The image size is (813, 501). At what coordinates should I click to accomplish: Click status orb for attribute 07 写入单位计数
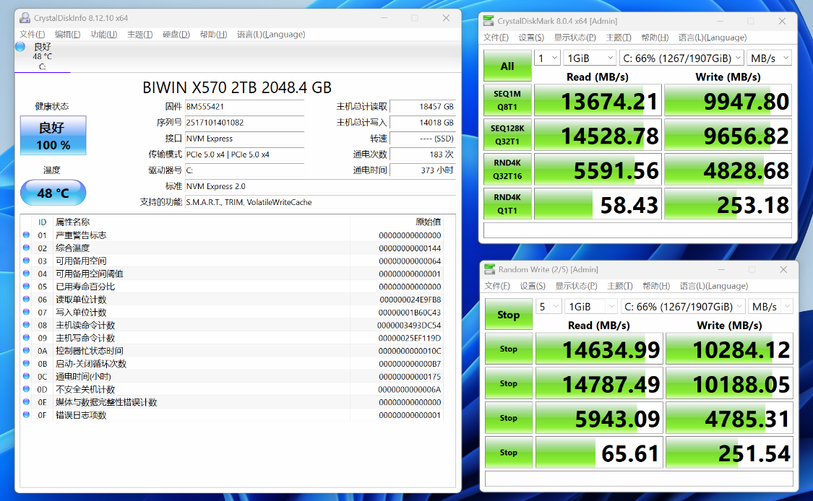27,312
